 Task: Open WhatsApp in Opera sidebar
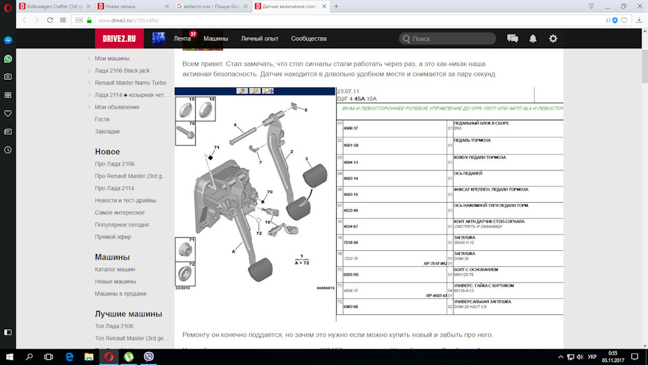point(8,59)
